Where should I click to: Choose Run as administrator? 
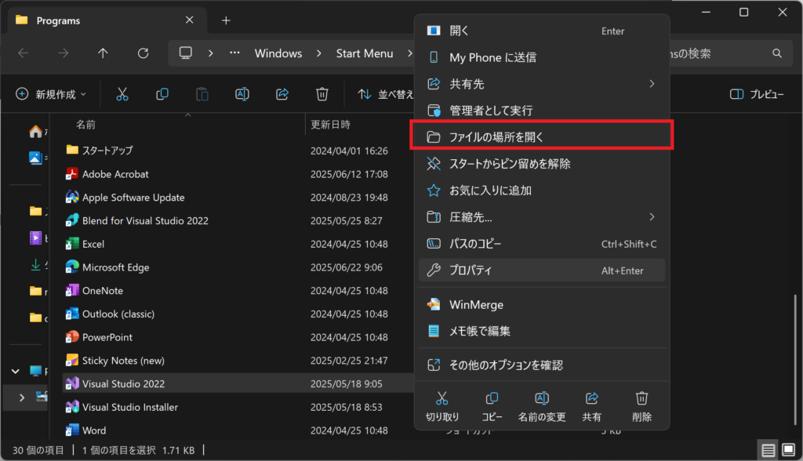coord(542,110)
